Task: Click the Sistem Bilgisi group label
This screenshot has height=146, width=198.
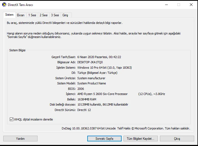Action: click(17, 50)
